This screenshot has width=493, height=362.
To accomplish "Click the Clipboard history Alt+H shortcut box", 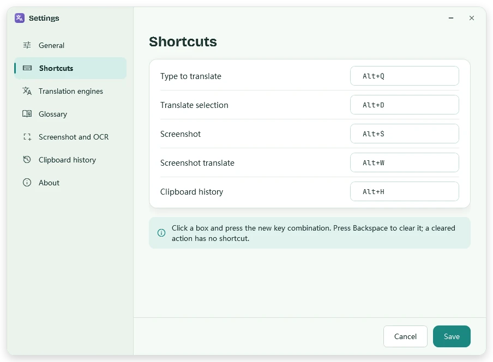I will [404, 191].
